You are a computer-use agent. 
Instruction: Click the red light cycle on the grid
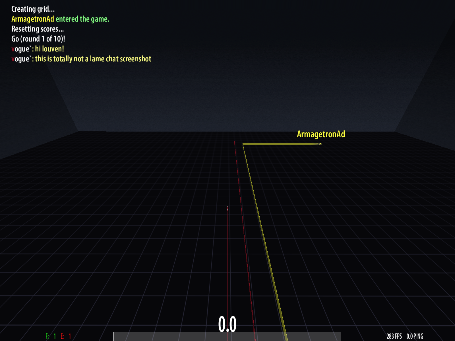227,209
